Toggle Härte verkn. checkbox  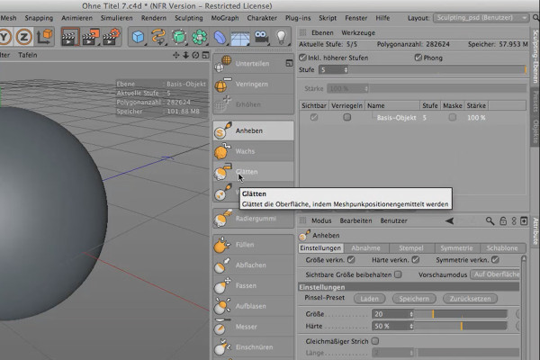tap(416, 260)
